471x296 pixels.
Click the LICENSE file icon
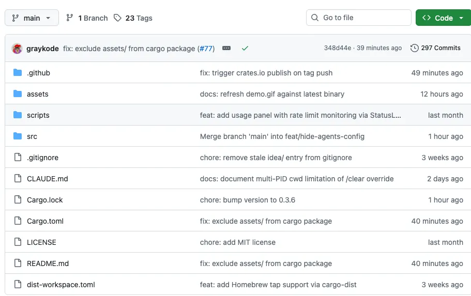coord(18,242)
